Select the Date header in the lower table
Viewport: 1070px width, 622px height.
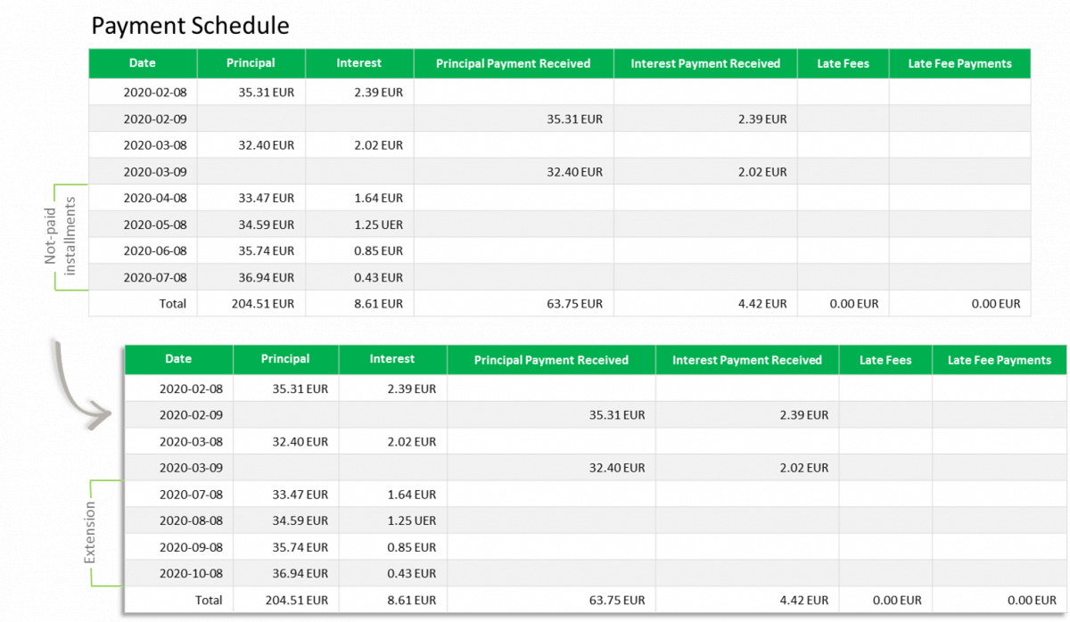click(178, 359)
